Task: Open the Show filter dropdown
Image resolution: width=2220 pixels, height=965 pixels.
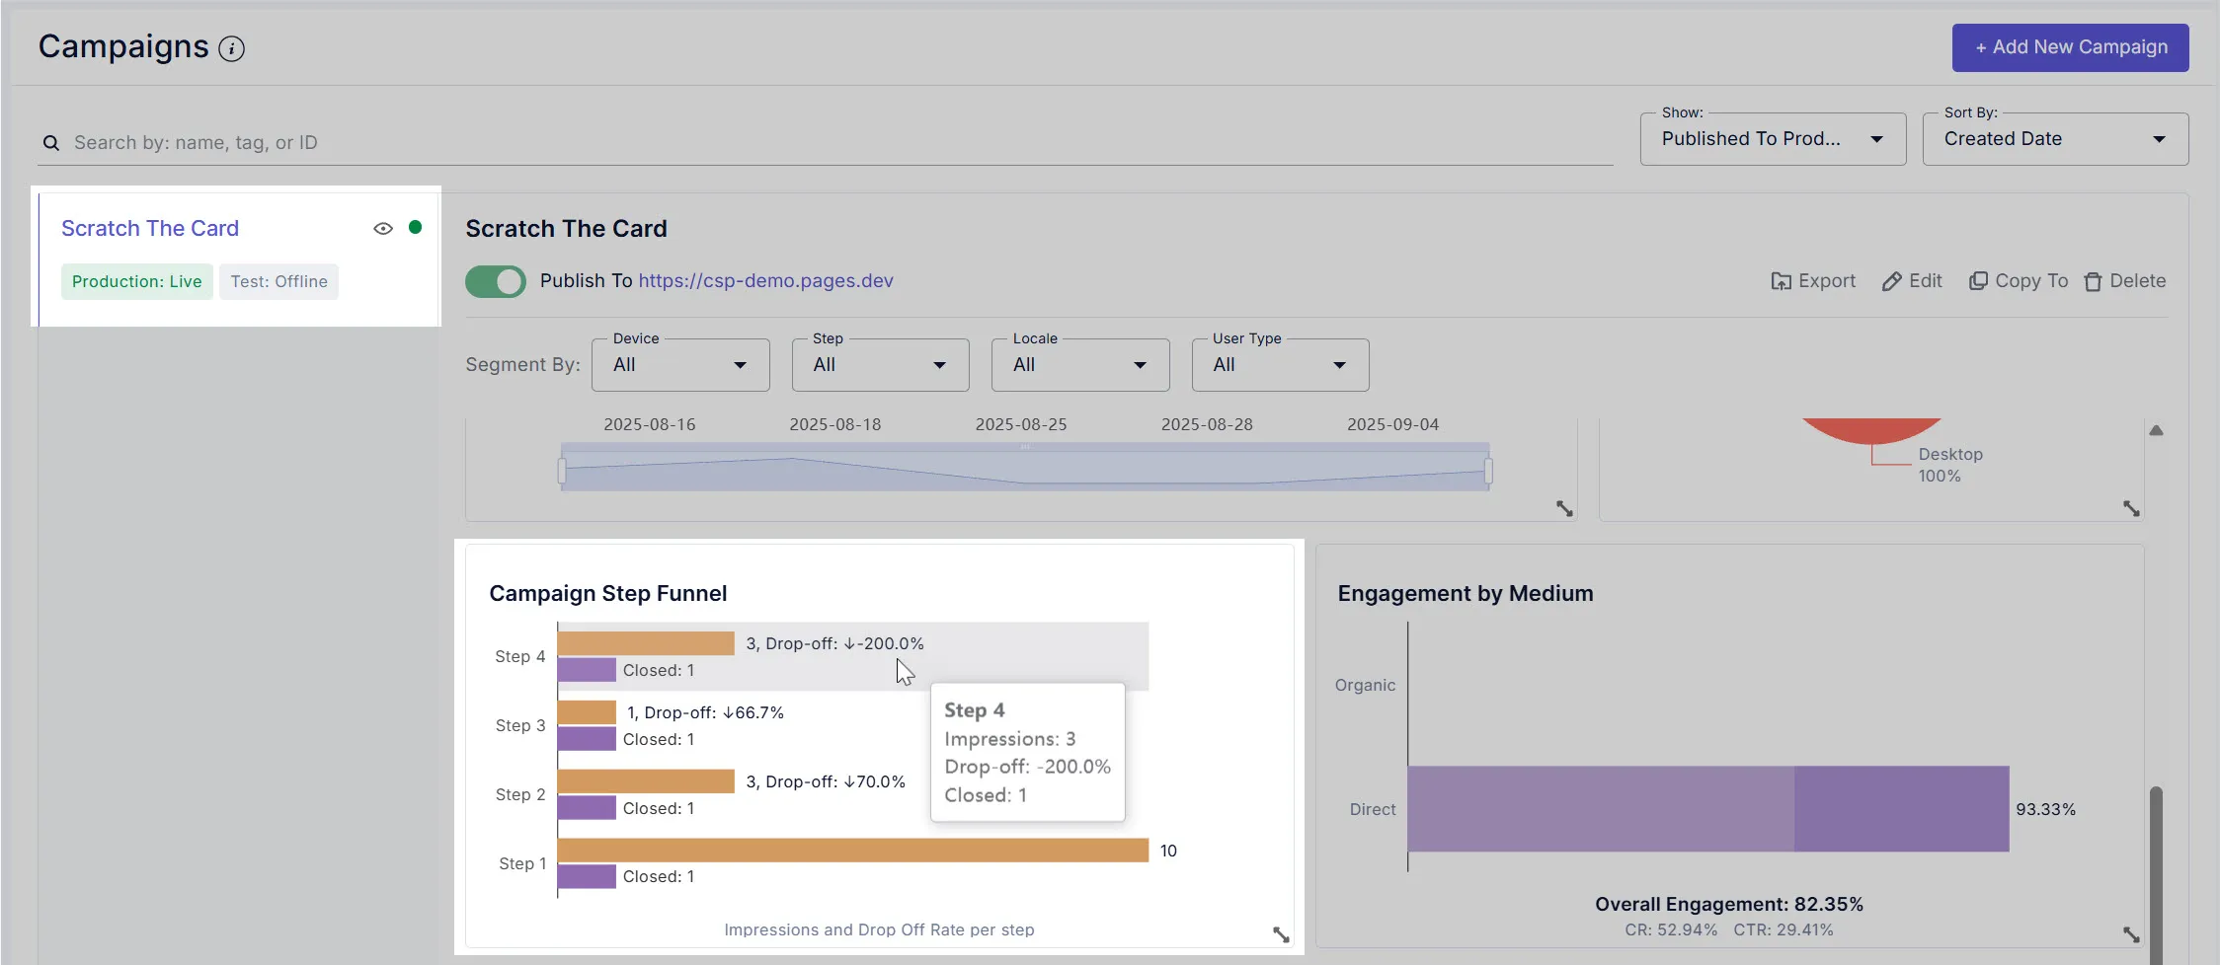Action: (x=1773, y=139)
